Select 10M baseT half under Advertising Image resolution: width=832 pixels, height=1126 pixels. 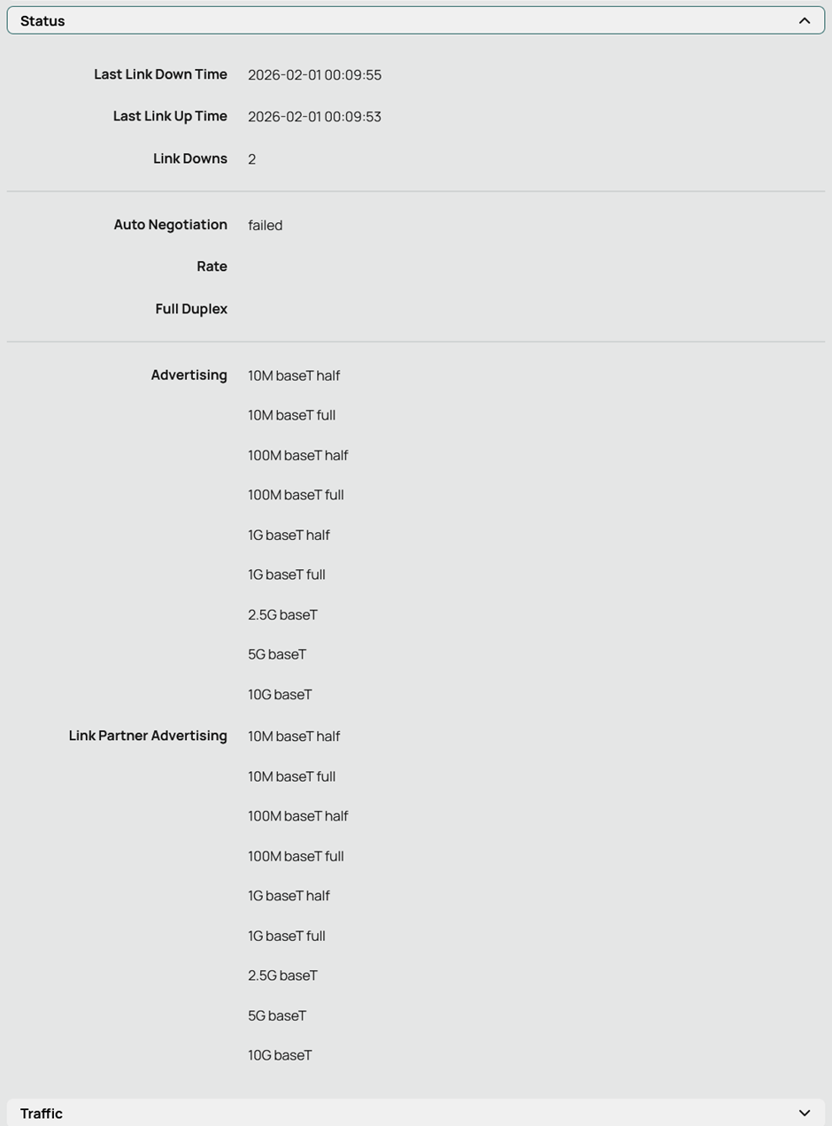(294, 375)
